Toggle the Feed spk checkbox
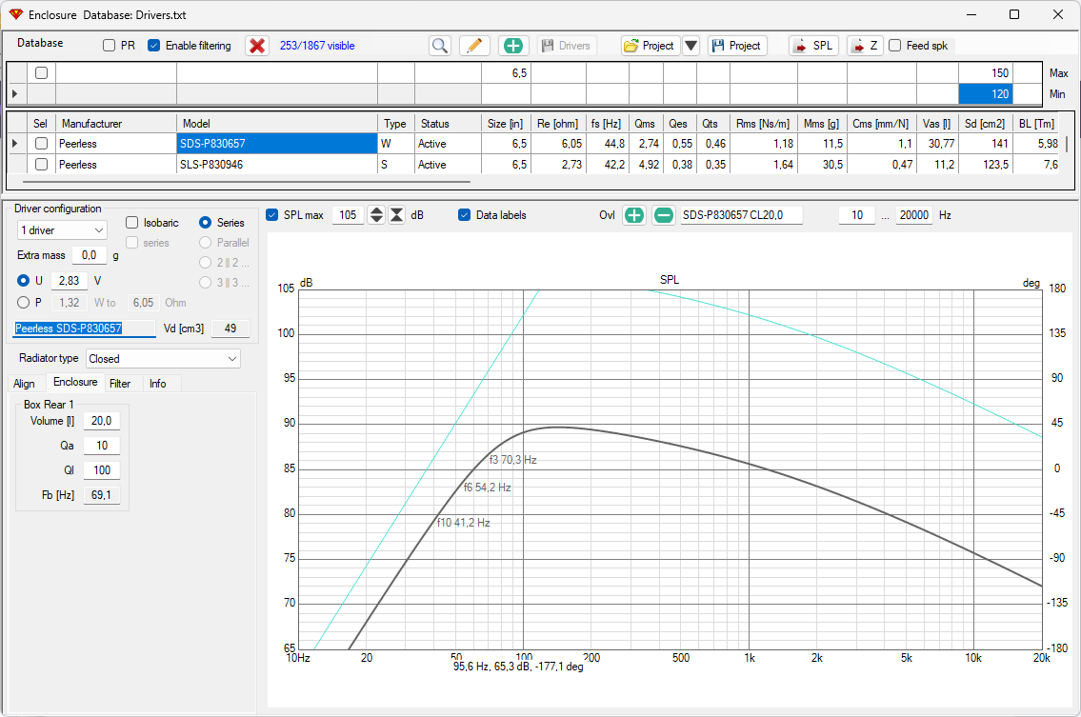This screenshot has height=717, width=1081. click(x=895, y=46)
